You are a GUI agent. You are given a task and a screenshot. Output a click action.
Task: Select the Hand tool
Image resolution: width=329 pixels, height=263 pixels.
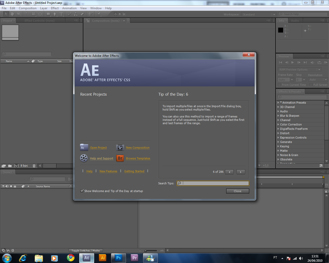pos(12,14)
